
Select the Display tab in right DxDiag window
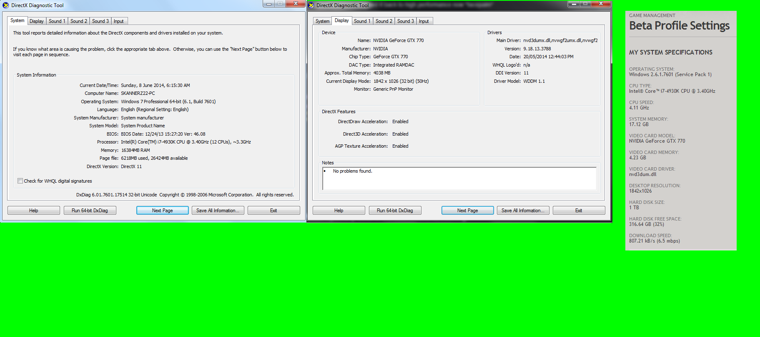click(342, 21)
